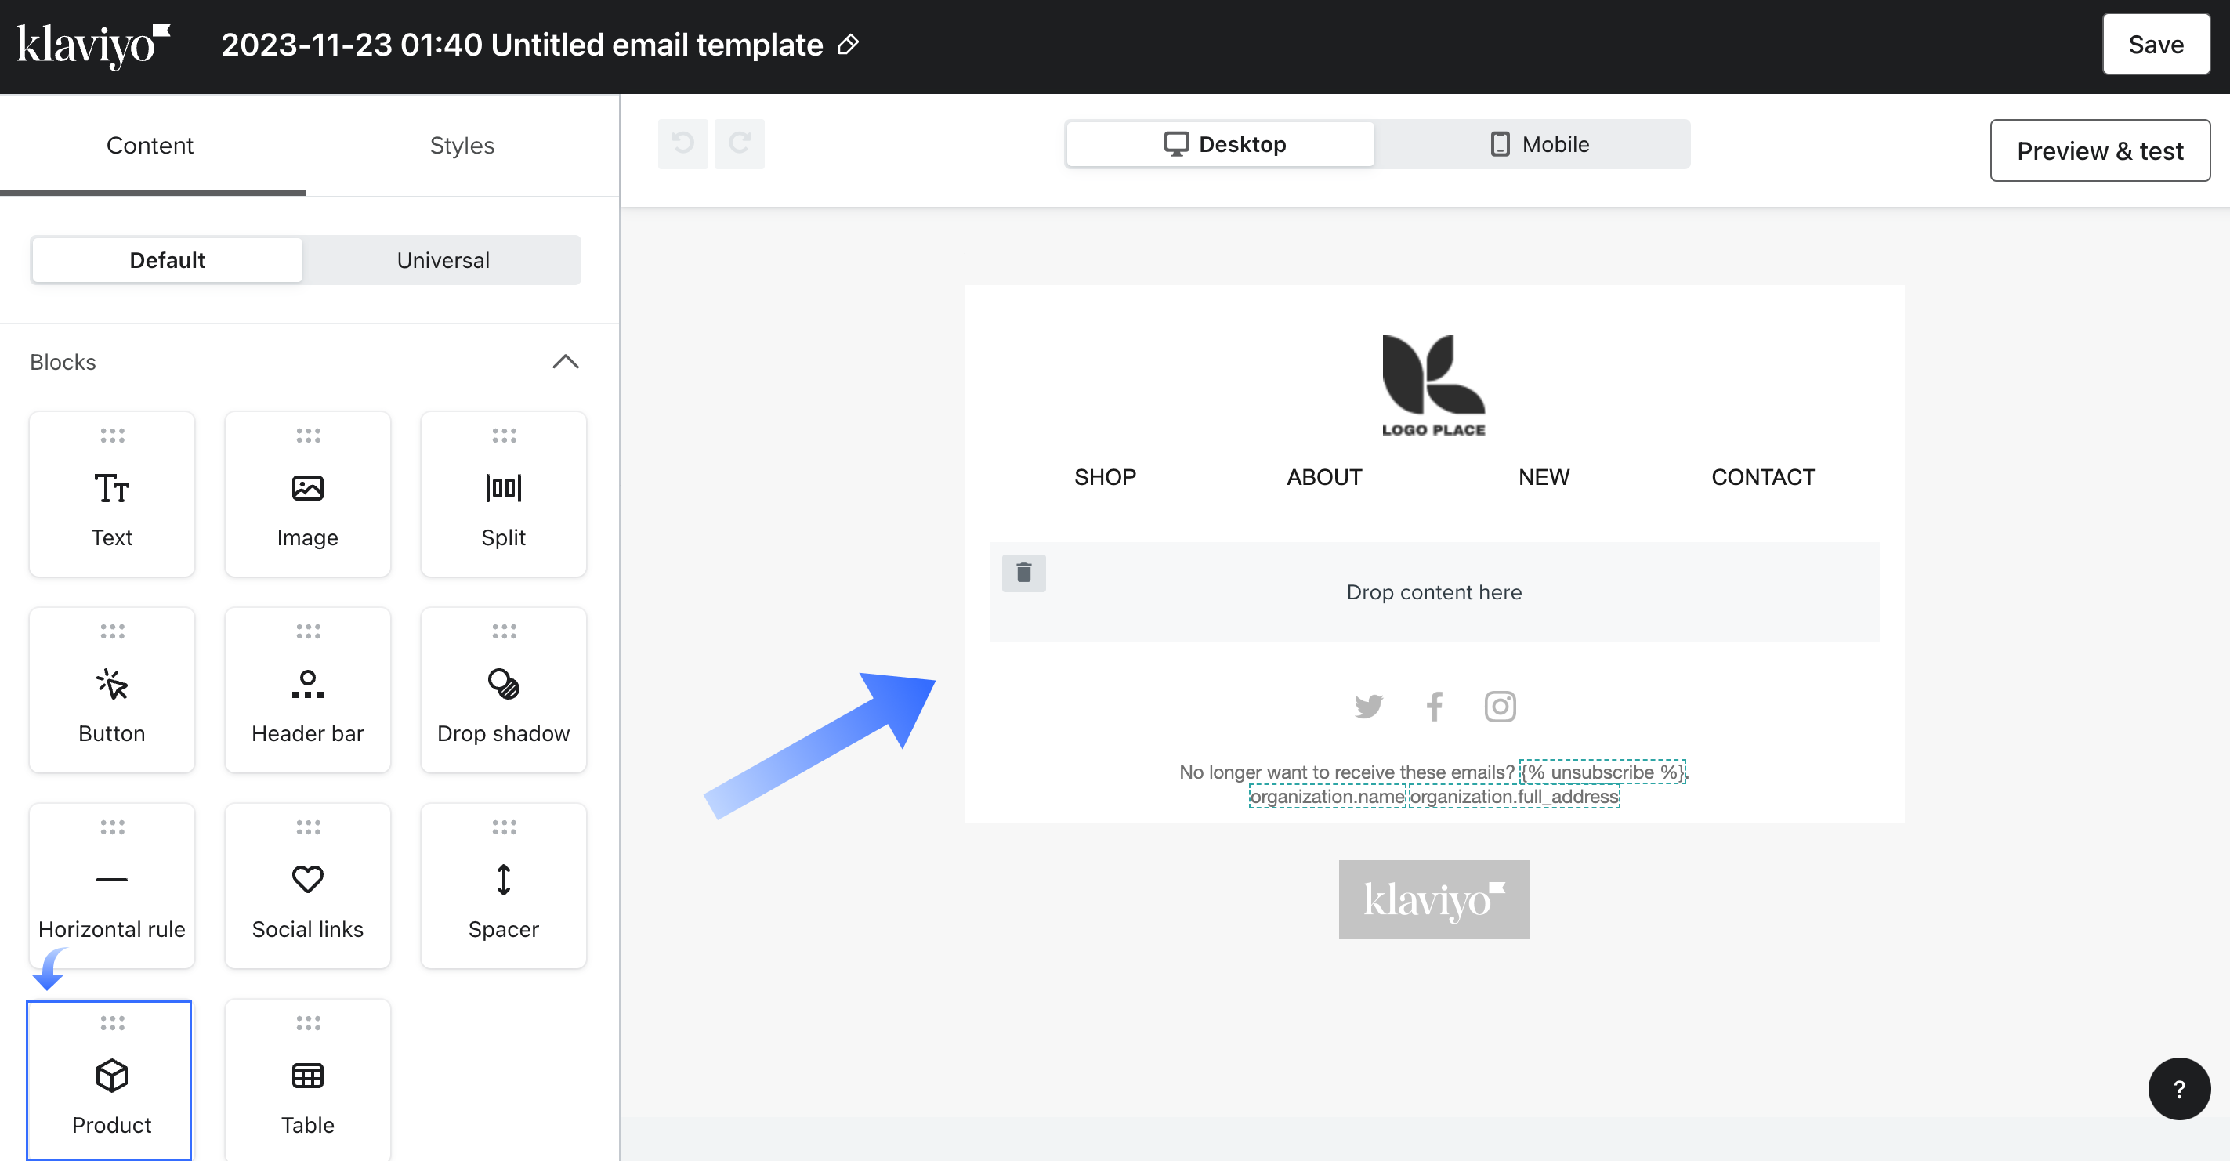This screenshot has width=2230, height=1161.
Task: Click the Preview & test button
Action: 2099,150
